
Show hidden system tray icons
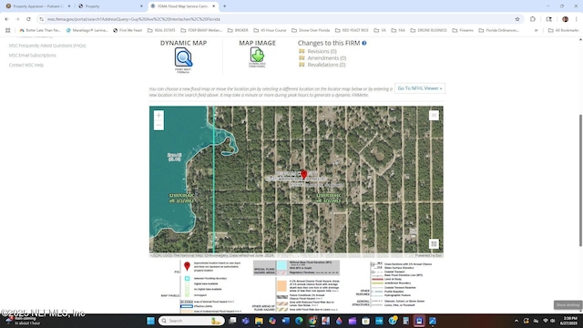click(517, 321)
